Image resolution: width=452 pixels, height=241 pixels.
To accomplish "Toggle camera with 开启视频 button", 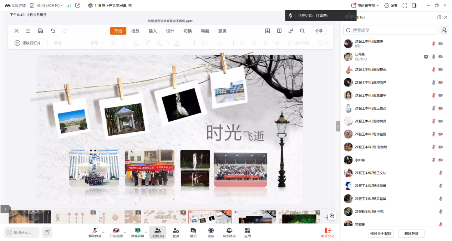I will pyautogui.click(x=116, y=232).
